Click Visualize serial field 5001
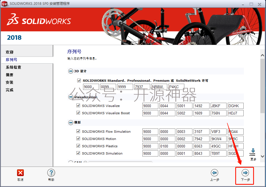 coord(184,106)
